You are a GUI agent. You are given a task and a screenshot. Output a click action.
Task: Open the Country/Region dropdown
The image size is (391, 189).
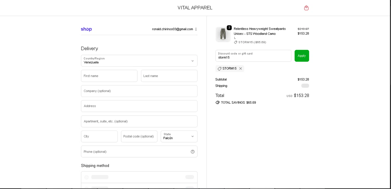[139, 61]
